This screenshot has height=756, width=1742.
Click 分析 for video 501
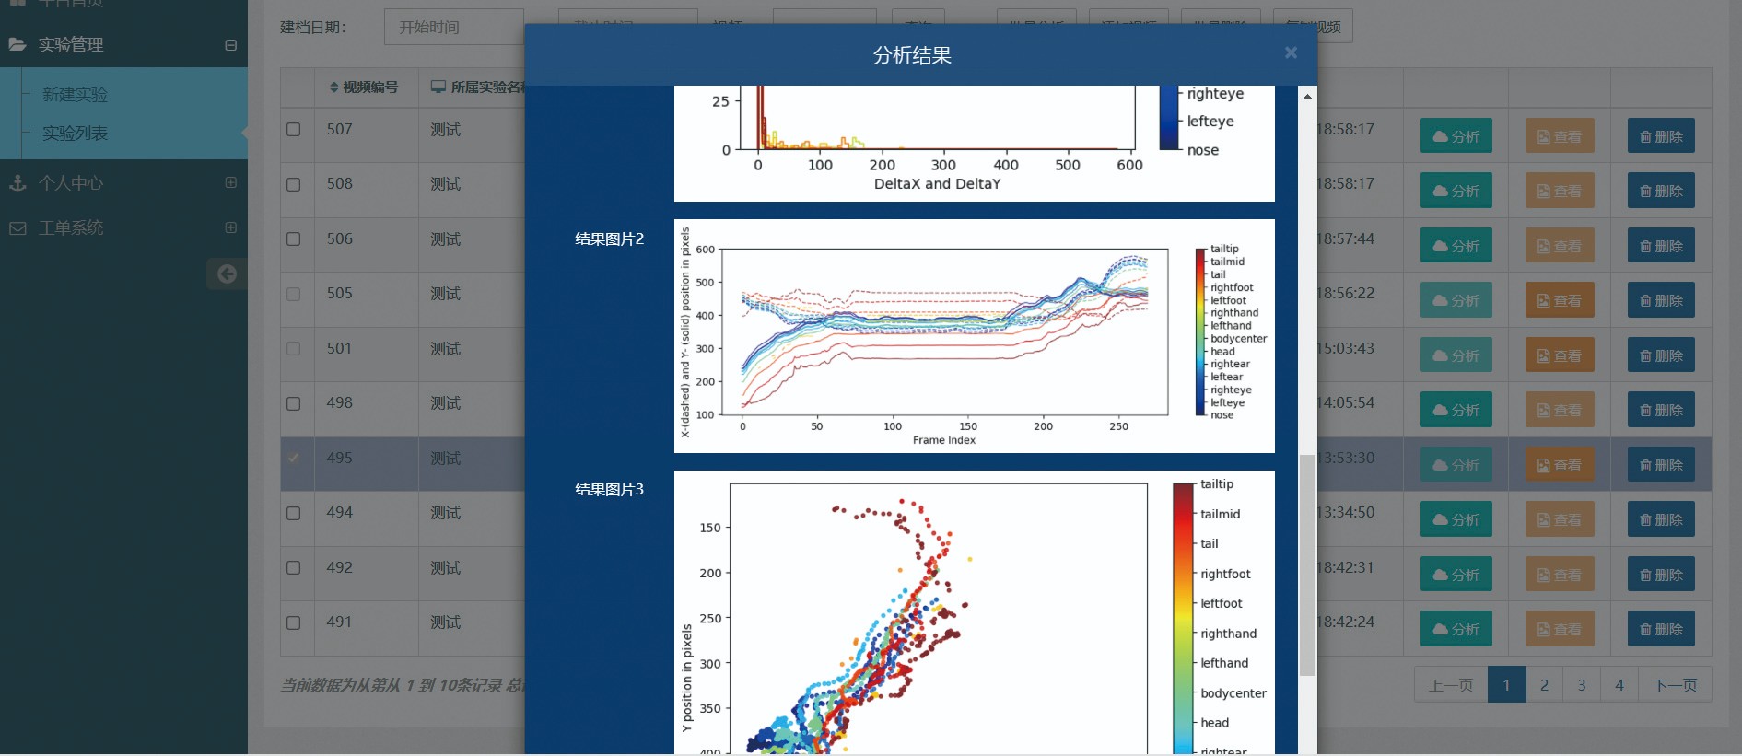tap(1456, 355)
